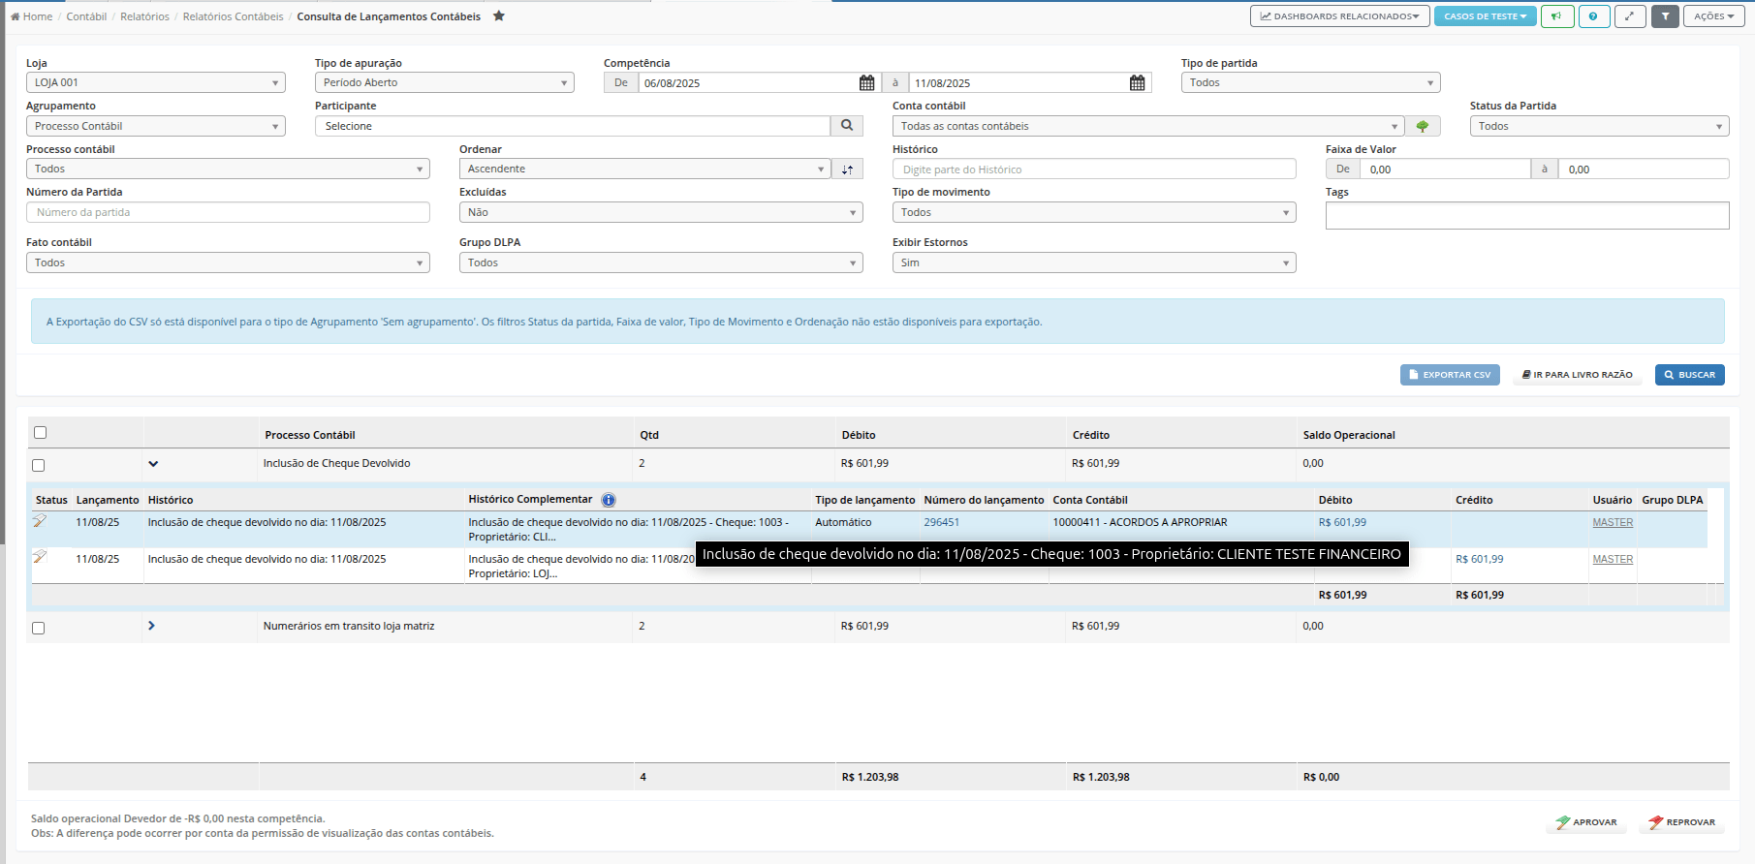Open the Ordenar dropdown
Image resolution: width=1755 pixels, height=864 pixels.
[x=644, y=169]
